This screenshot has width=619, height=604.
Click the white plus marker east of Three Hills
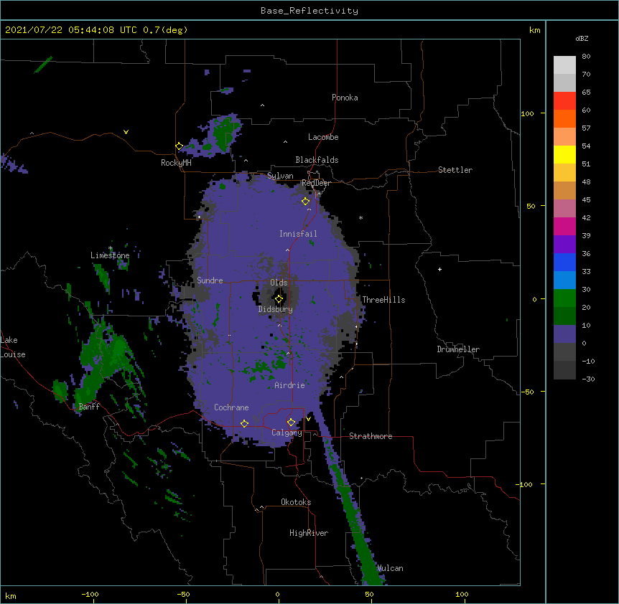(439, 269)
